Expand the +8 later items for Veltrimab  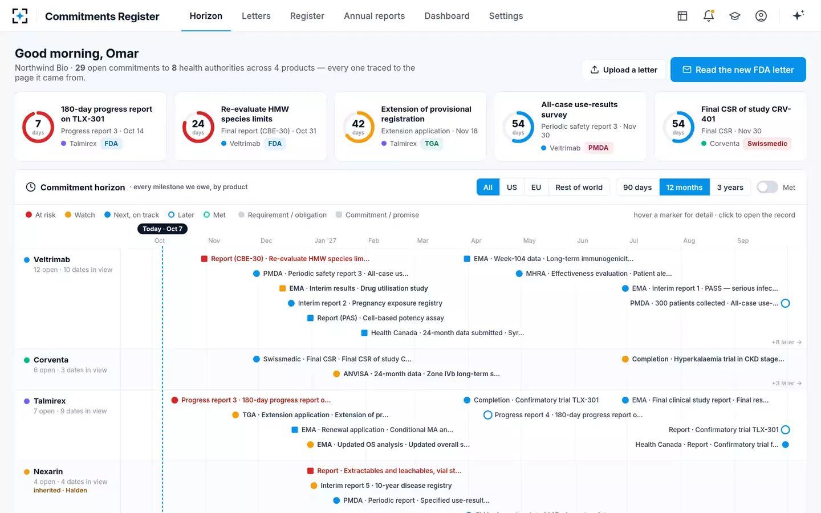coord(787,342)
